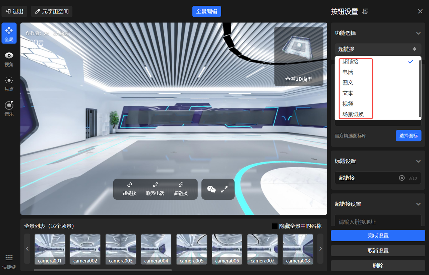Viewport: 429px width, 275px height.
Task: Choose 电话 from the function dropdown
Action: pos(348,72)
